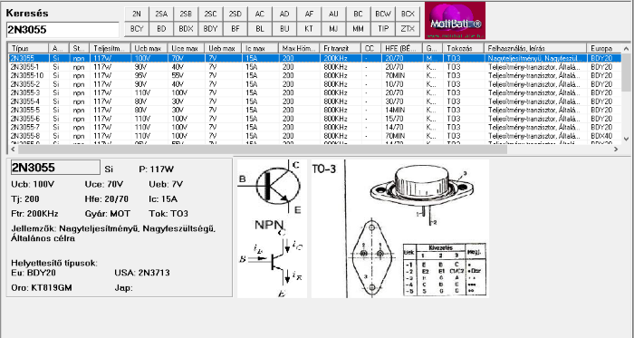Choose the BD prefix filter

coord(161,29)
